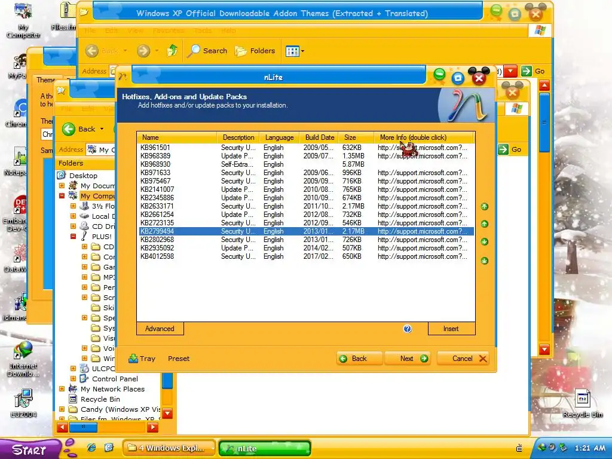This screenshot has width=612, height=459.
Task: Click the Advanced button in nLite
Action: click(160, 329)
